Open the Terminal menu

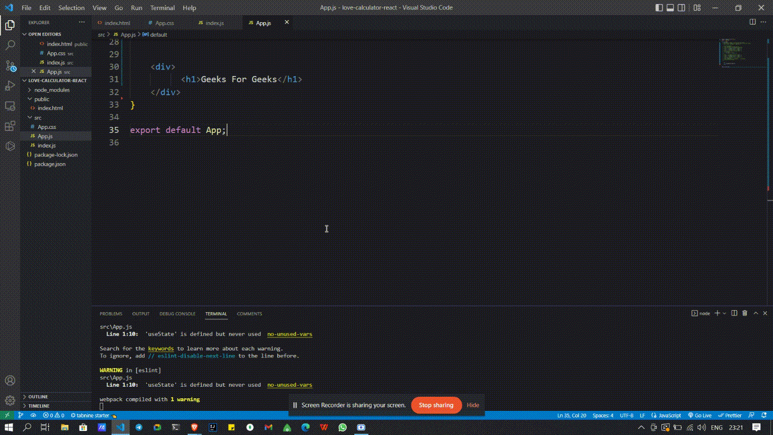click(163, 8)
